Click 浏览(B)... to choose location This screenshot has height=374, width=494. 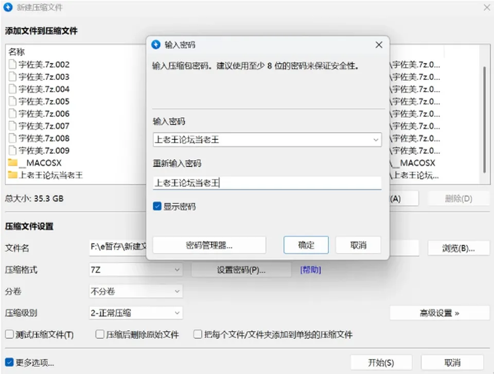point(458,248)
